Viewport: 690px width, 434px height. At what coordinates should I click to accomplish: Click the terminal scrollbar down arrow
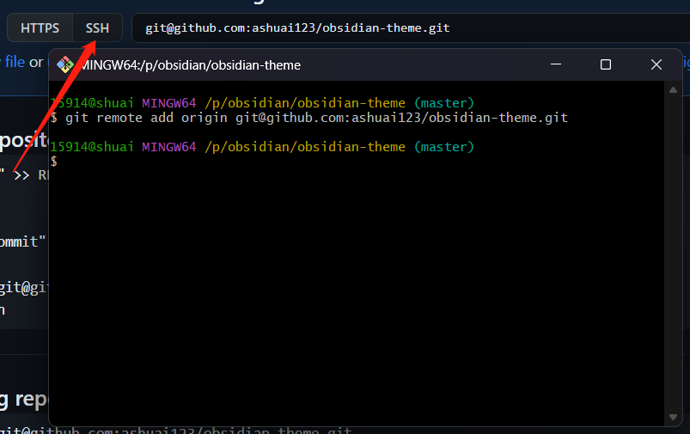(675, 417)
